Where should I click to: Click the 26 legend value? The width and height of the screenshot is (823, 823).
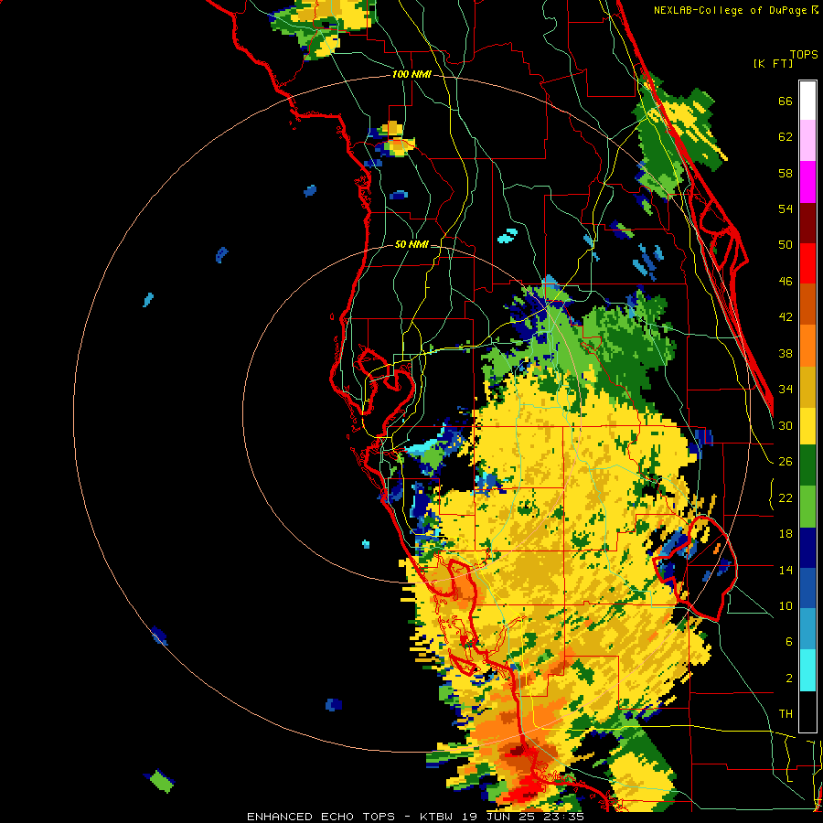coord(786,462)
